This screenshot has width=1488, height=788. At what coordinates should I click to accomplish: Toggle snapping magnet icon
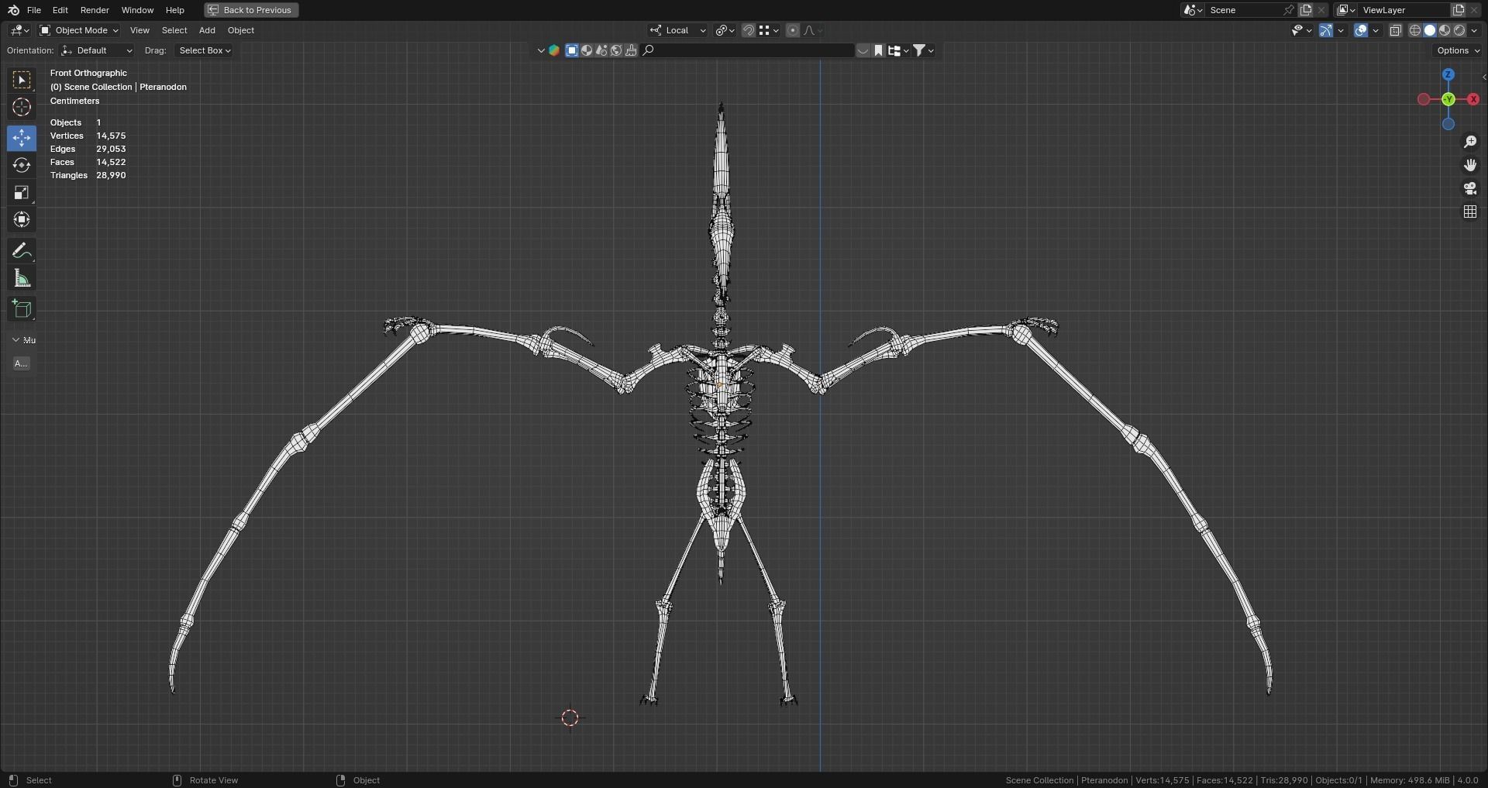point(749,30)
